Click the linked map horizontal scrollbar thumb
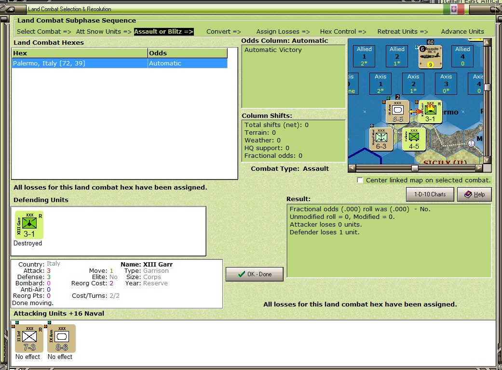The image size is (502, 370). click(415, 168)
